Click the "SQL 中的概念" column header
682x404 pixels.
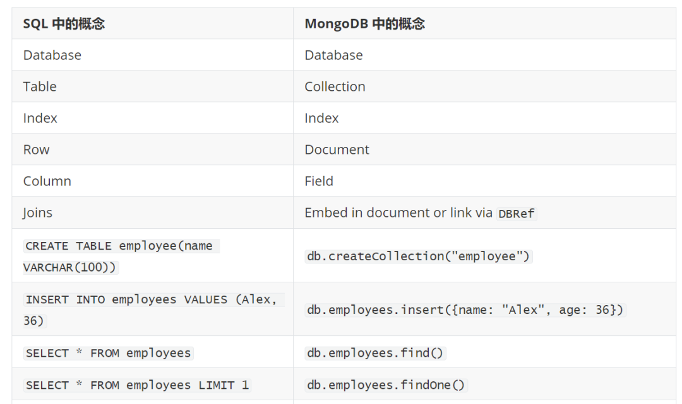[x=64, y=24]
